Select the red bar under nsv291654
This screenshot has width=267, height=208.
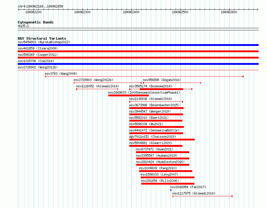(x=168, y=184)
